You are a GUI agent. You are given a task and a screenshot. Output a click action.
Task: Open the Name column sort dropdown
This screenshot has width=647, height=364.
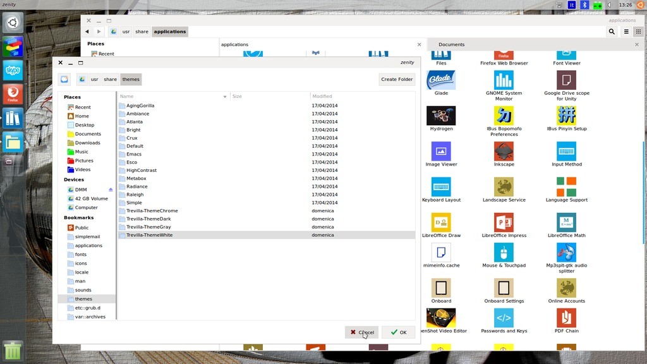(225, 96)
